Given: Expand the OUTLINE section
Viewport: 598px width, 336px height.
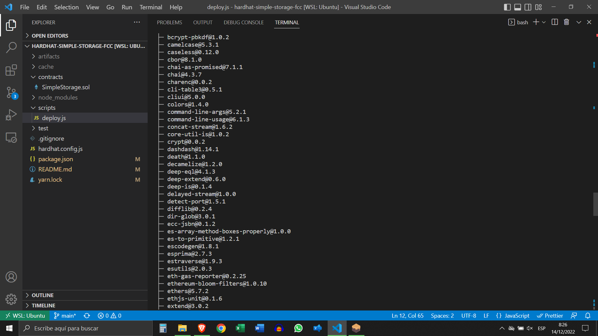Looking at the screenshot, I should pos(43,295).
